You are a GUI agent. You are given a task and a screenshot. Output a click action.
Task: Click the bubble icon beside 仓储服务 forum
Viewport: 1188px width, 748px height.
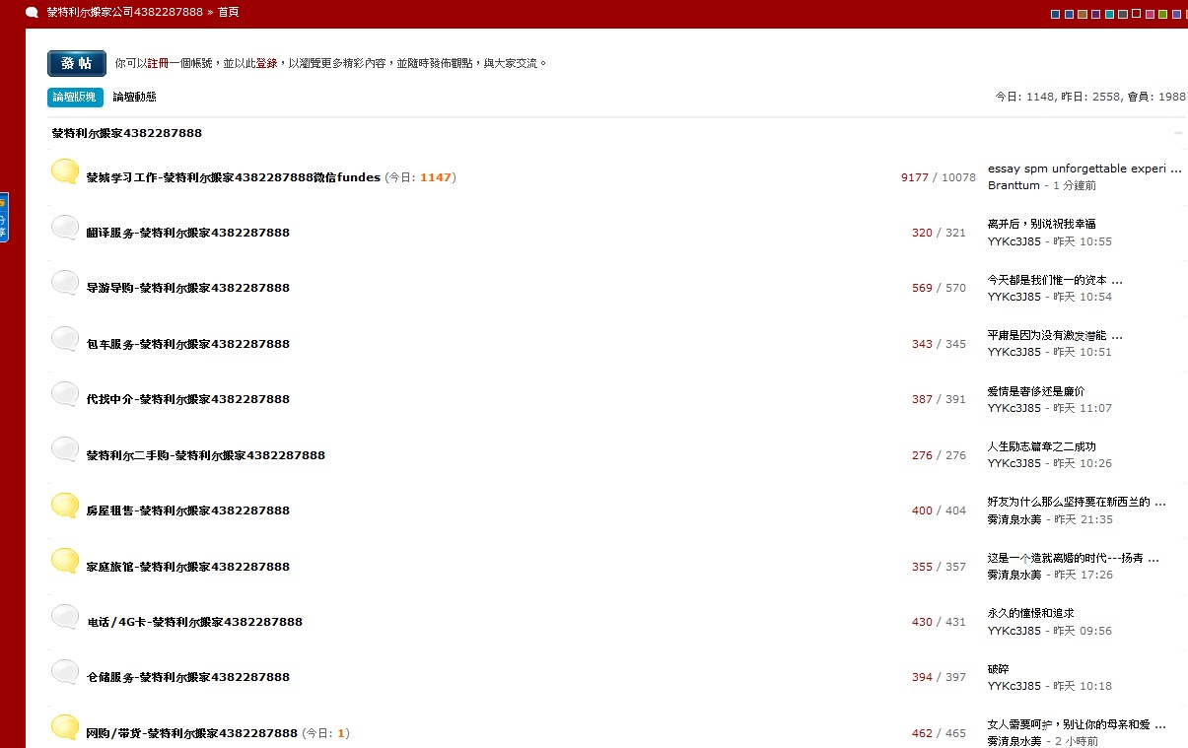pos(65,672)
